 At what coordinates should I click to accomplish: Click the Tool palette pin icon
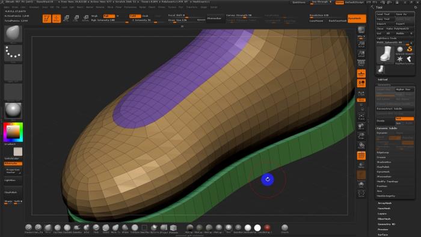pos(416,7)
